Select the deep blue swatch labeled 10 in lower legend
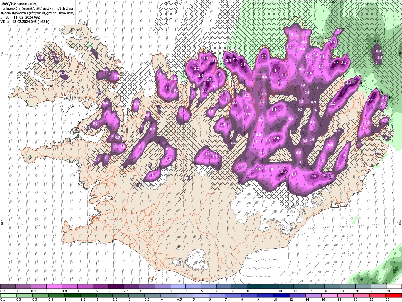 tap(281, 295)
